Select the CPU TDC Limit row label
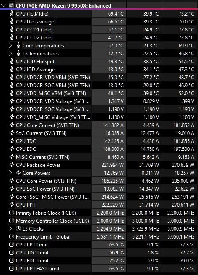198x275 pixels. click(x=32, y=253)
